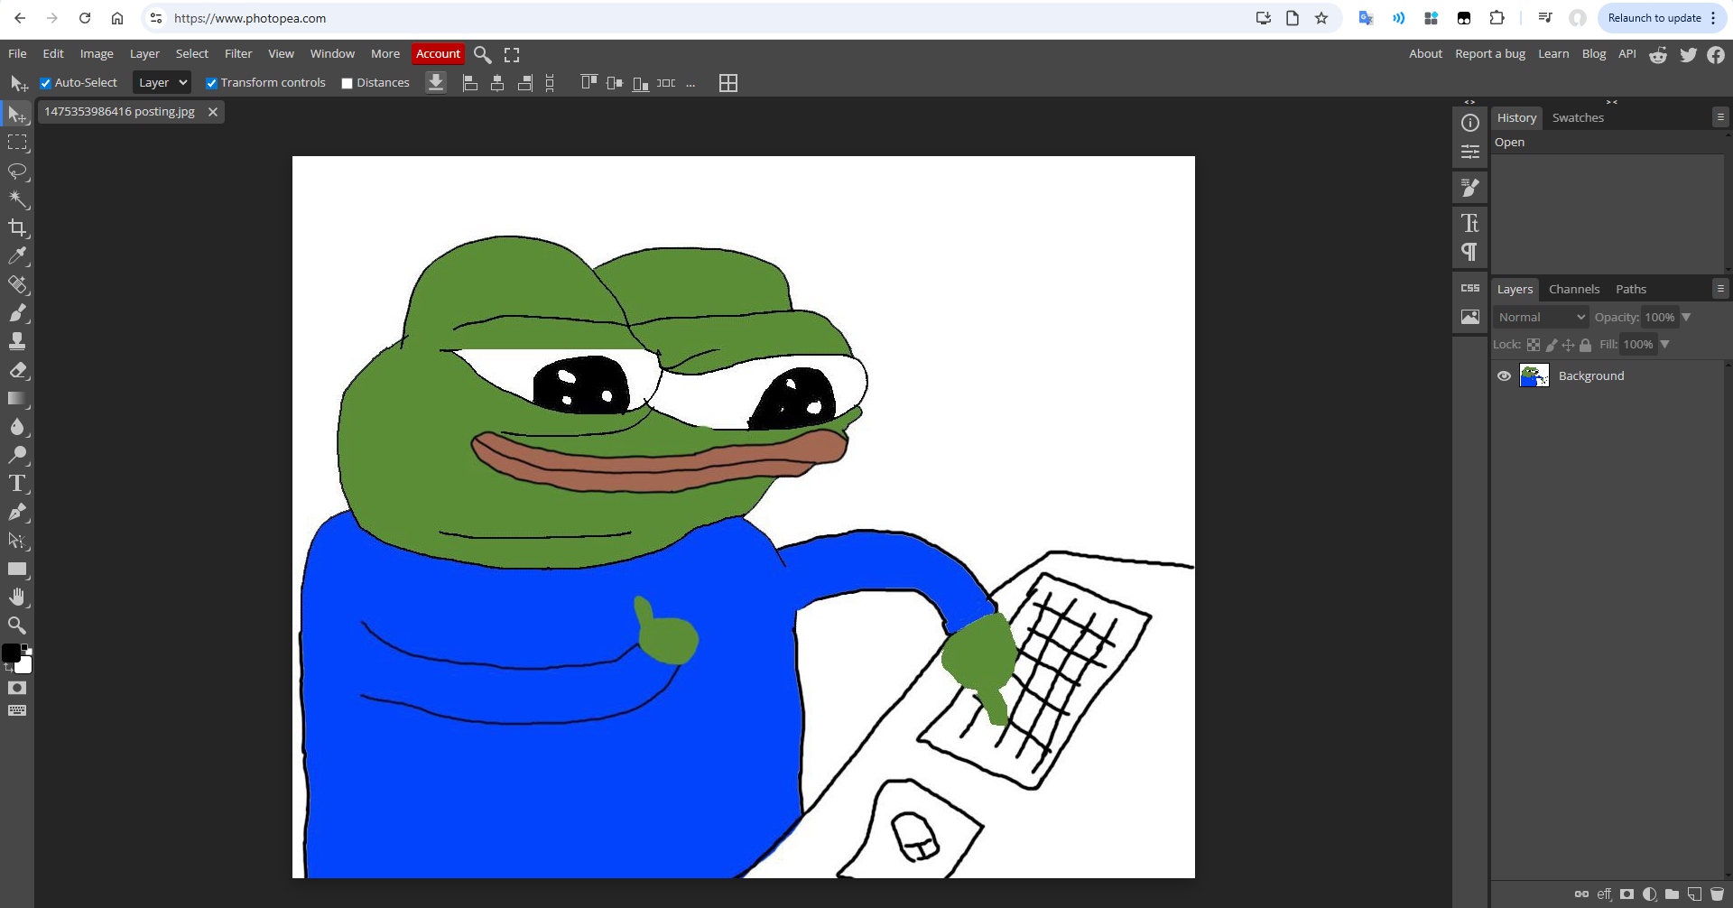The width and height of the screenshot is (1733, 908).
Task: Toggle lock all padlock icon
Action: coord(1586,345)
